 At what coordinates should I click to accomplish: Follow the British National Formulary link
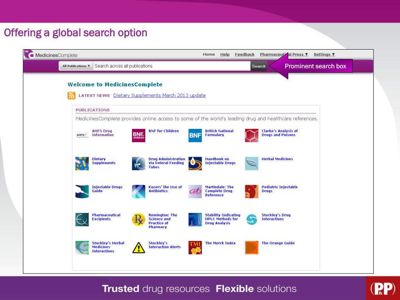pos(219,133)
